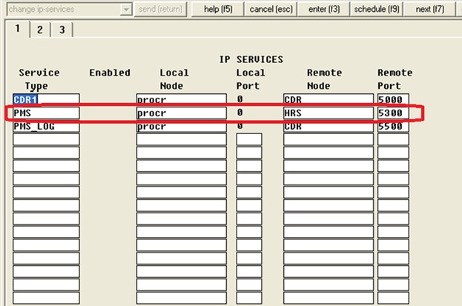Click the first empty Remote Port field below 5500
The image size is (462, 306).
click(x=393, y=139)
